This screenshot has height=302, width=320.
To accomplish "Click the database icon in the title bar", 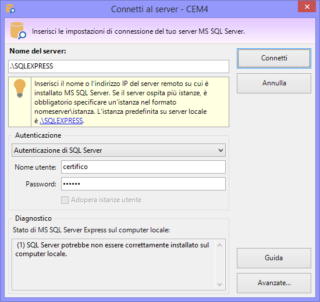I will (x=10, y=9).
